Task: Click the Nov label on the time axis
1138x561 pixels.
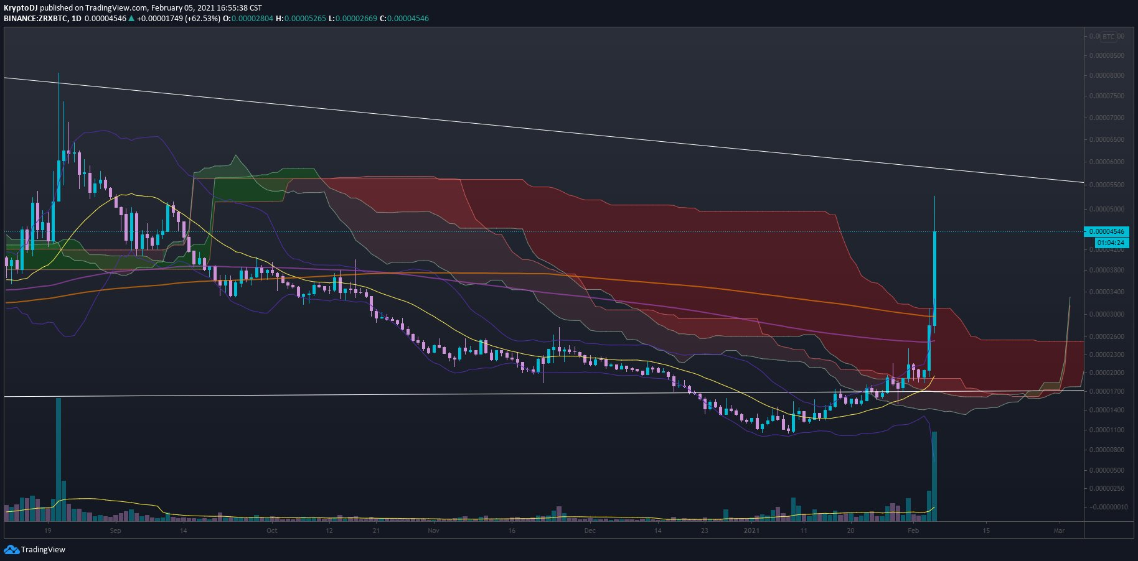Action: tap(434, 531)
